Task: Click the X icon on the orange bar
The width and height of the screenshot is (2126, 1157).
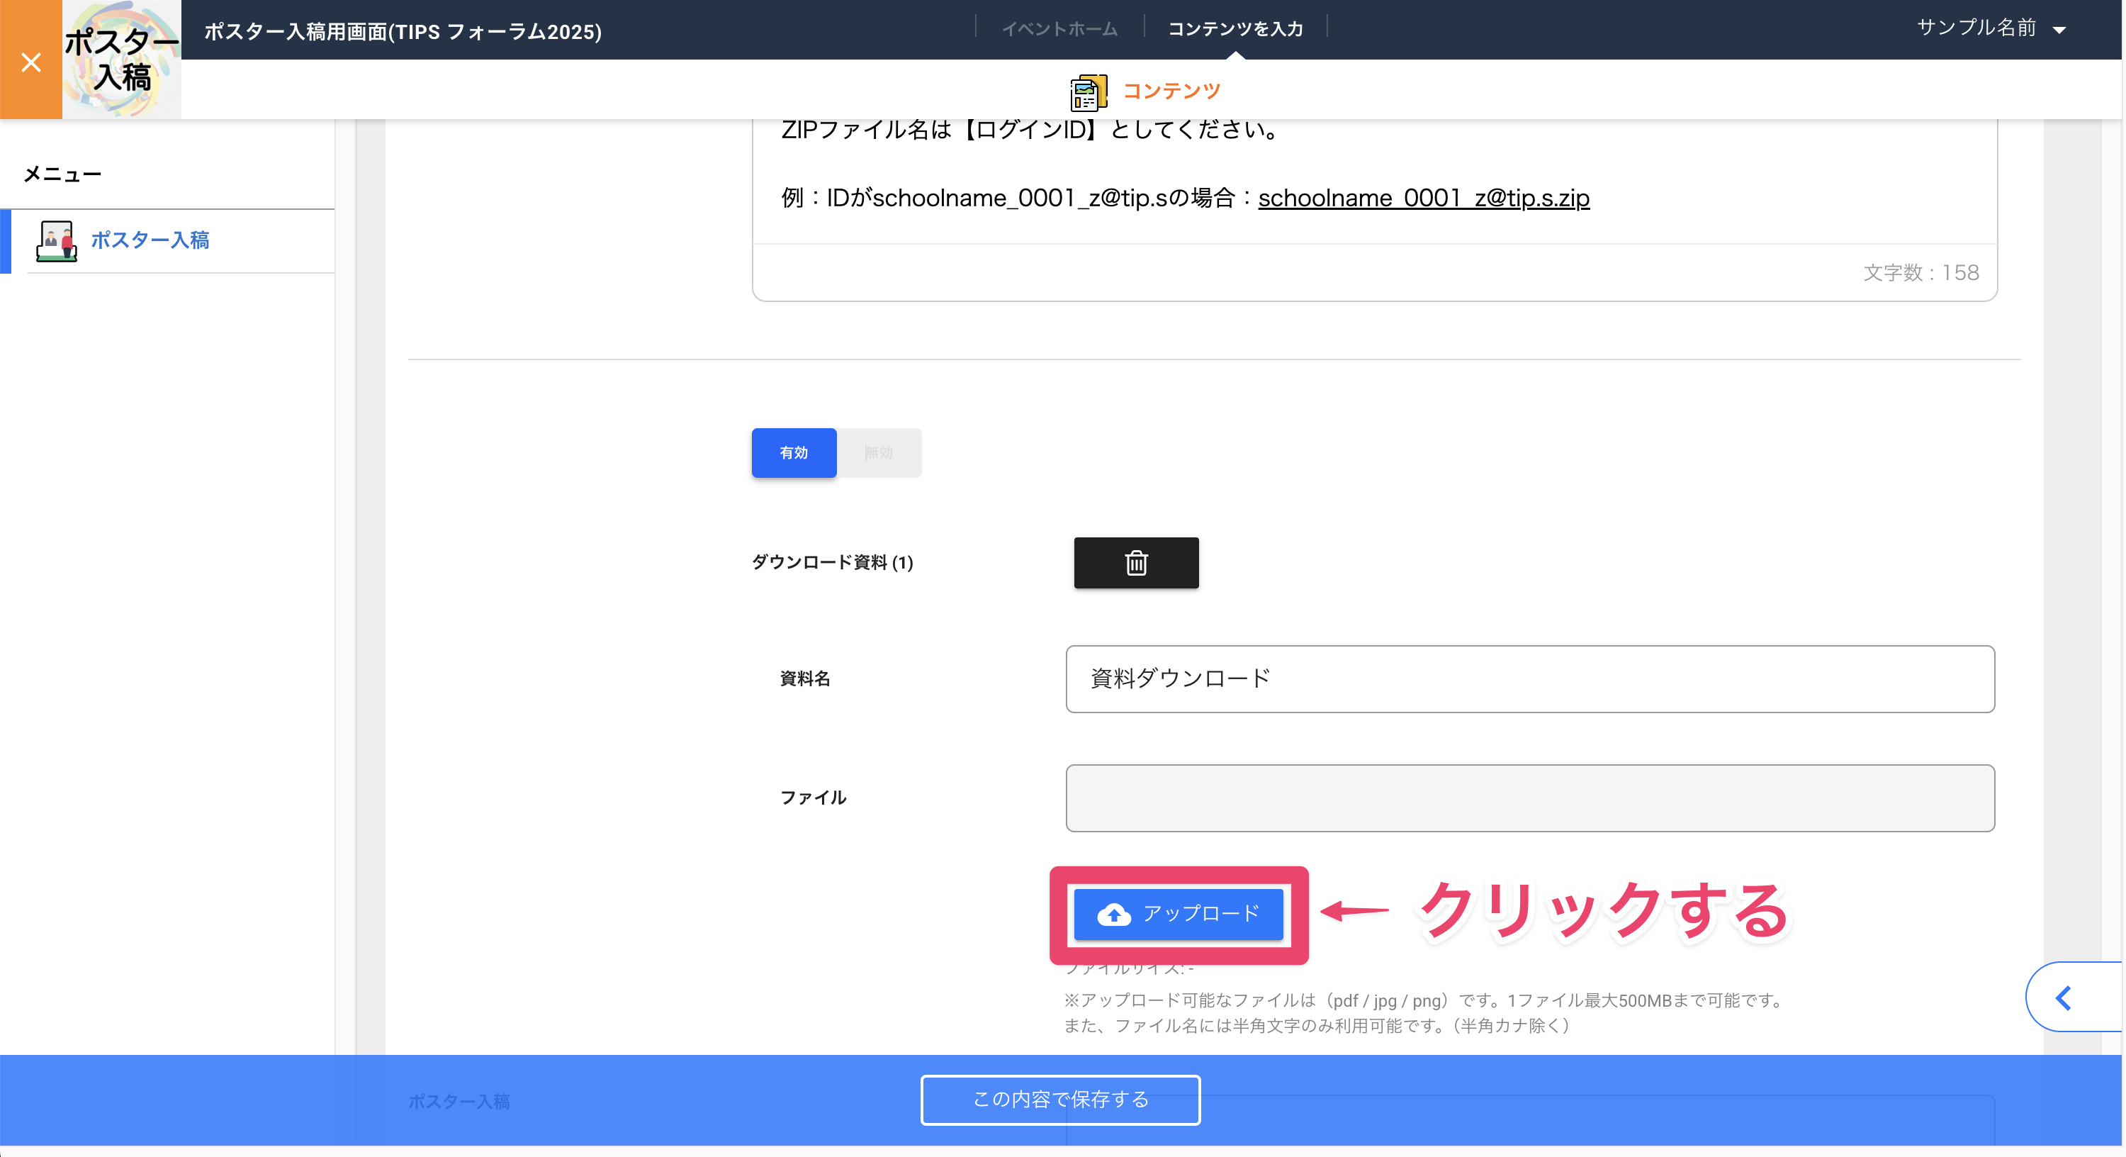Action: tap(30, 62)
